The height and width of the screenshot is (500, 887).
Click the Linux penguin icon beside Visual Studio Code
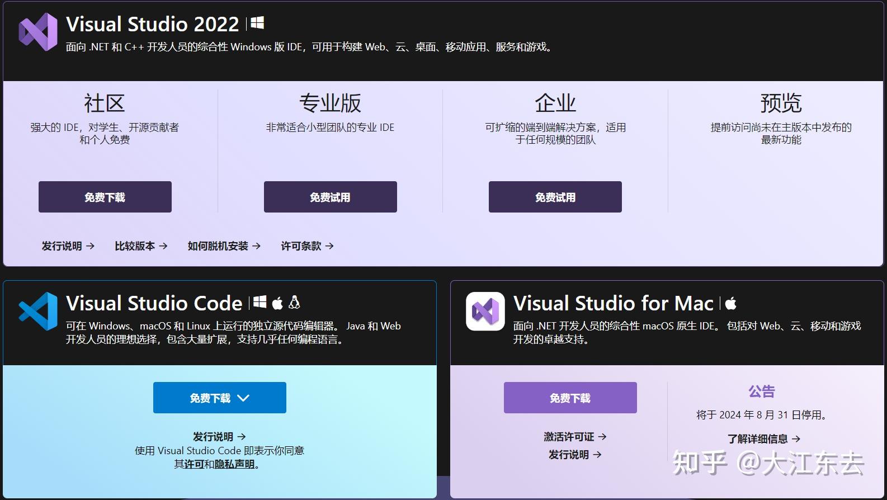click(295, 303)
